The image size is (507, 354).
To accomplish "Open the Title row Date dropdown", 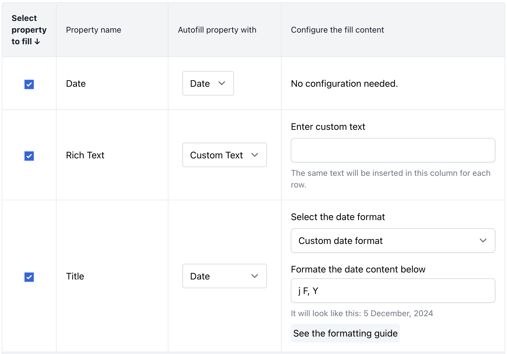I will 225,276.
